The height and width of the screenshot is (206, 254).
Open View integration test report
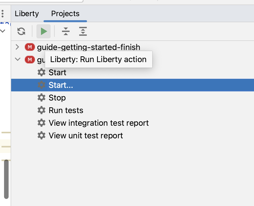pyautogui.click(x=99, y=123)
